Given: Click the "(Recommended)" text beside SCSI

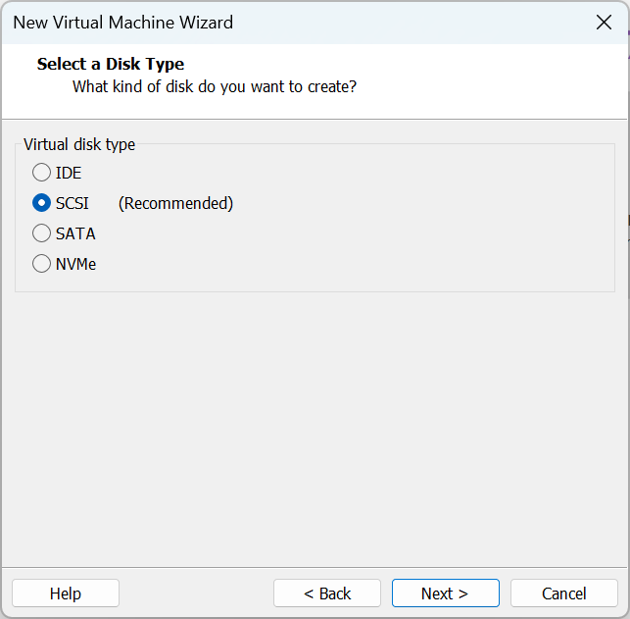Looking at the screenshot, I should 175,203.
